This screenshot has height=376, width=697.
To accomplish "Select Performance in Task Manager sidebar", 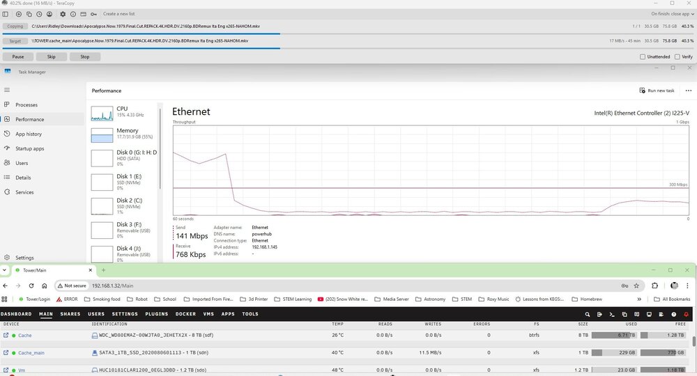I will (x=43, y=119).
